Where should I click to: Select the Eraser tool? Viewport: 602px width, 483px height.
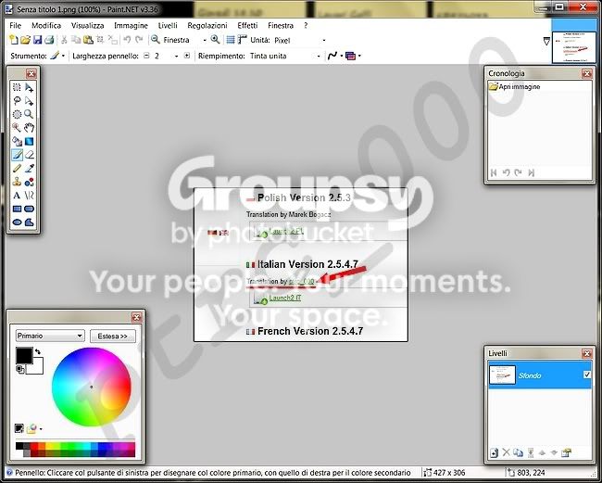tap(30, 155)
